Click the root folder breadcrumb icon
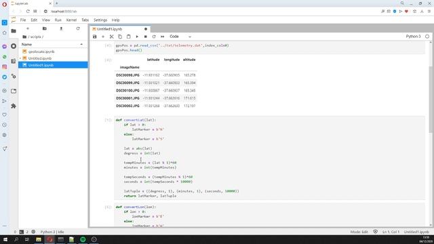 (24, 37)
